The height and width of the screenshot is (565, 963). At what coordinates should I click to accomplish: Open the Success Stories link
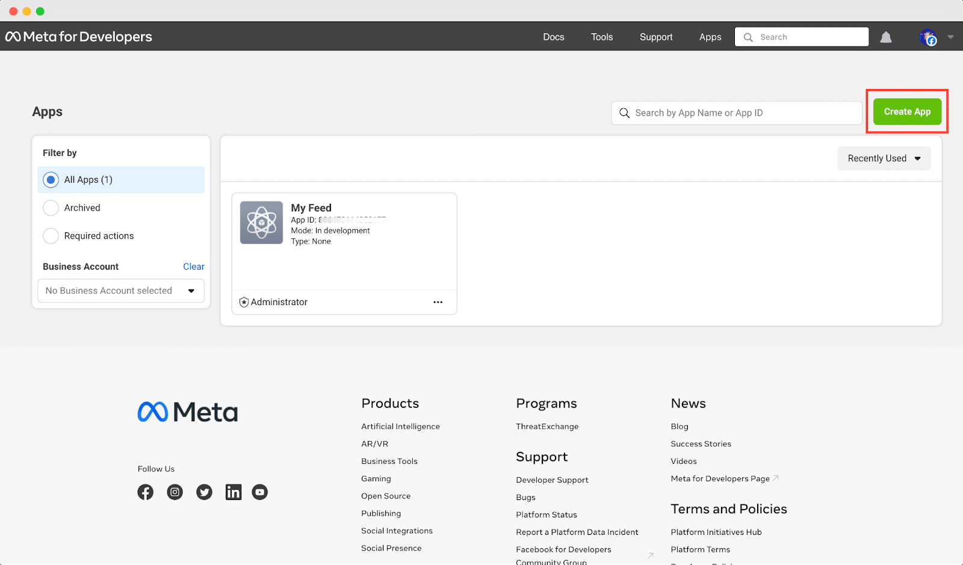pyautogui.click(x=701, y=444)
